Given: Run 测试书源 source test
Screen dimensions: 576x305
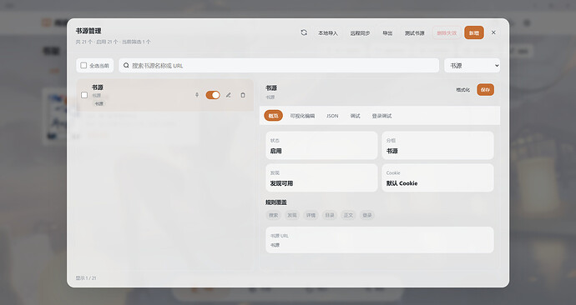Looking at the screenshot, I should click(x=414, y=33).
